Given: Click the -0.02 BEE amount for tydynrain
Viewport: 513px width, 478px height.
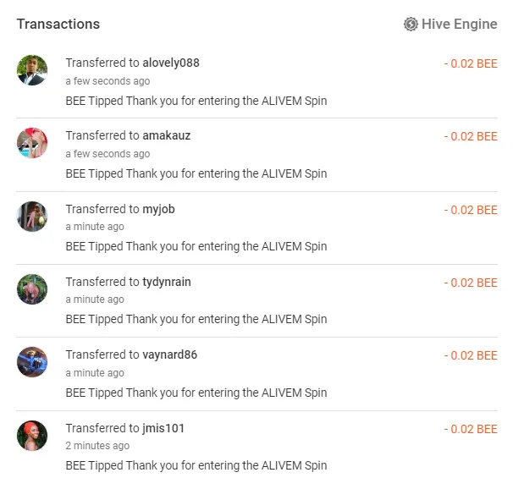Looking at the screenshot, I should 471,283.
